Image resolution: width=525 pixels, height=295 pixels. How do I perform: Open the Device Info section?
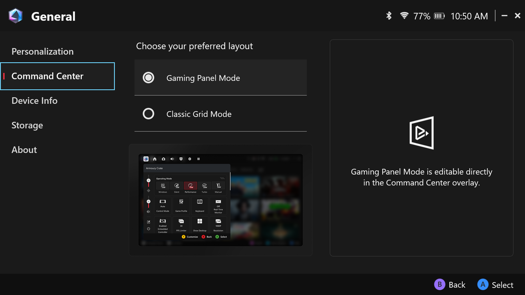[34, 101]
